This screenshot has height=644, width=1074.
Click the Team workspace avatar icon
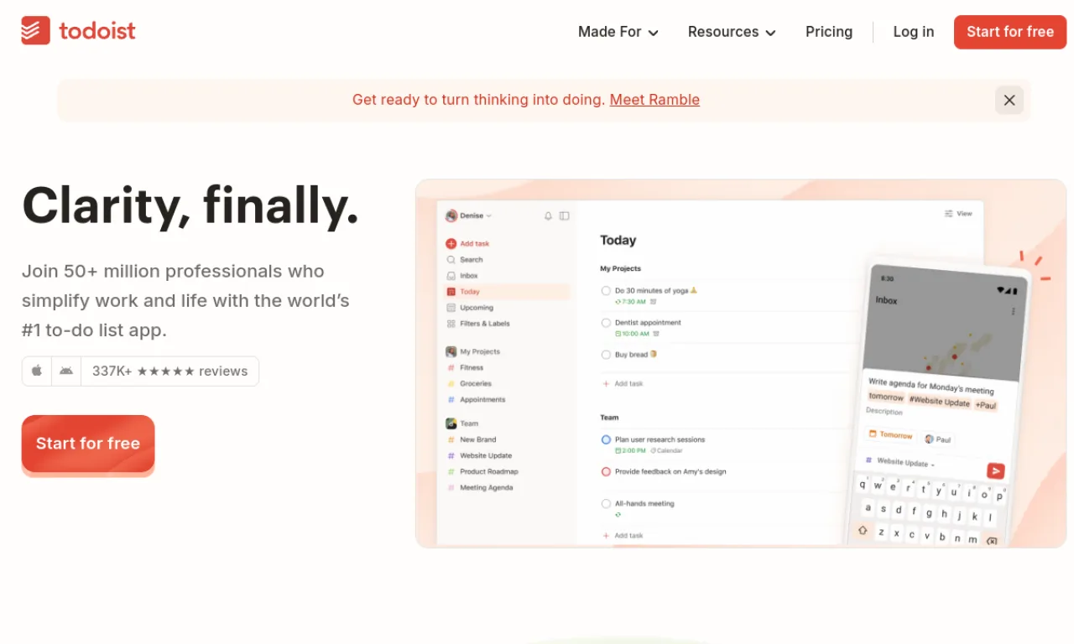tap(451, 423)
